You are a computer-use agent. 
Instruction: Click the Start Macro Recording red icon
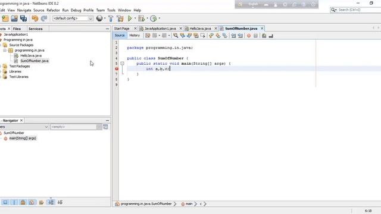pos(249,36)
